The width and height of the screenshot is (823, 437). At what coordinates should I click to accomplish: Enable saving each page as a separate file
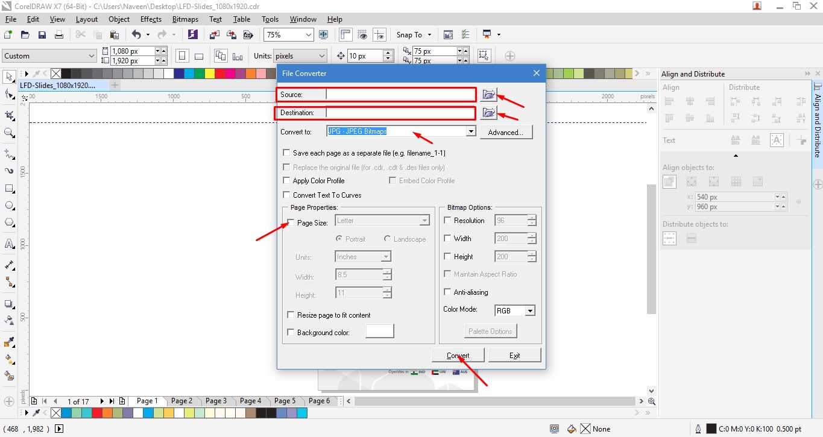pyautogui.click(x=286, y=152)
